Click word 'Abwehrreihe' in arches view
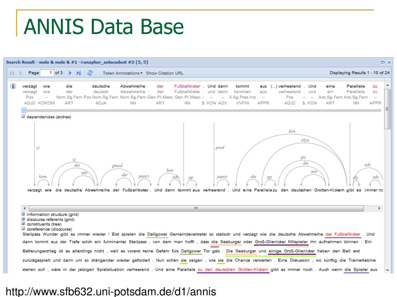Image resolution: width=397 pixels, height=297 pixels. 97,190
